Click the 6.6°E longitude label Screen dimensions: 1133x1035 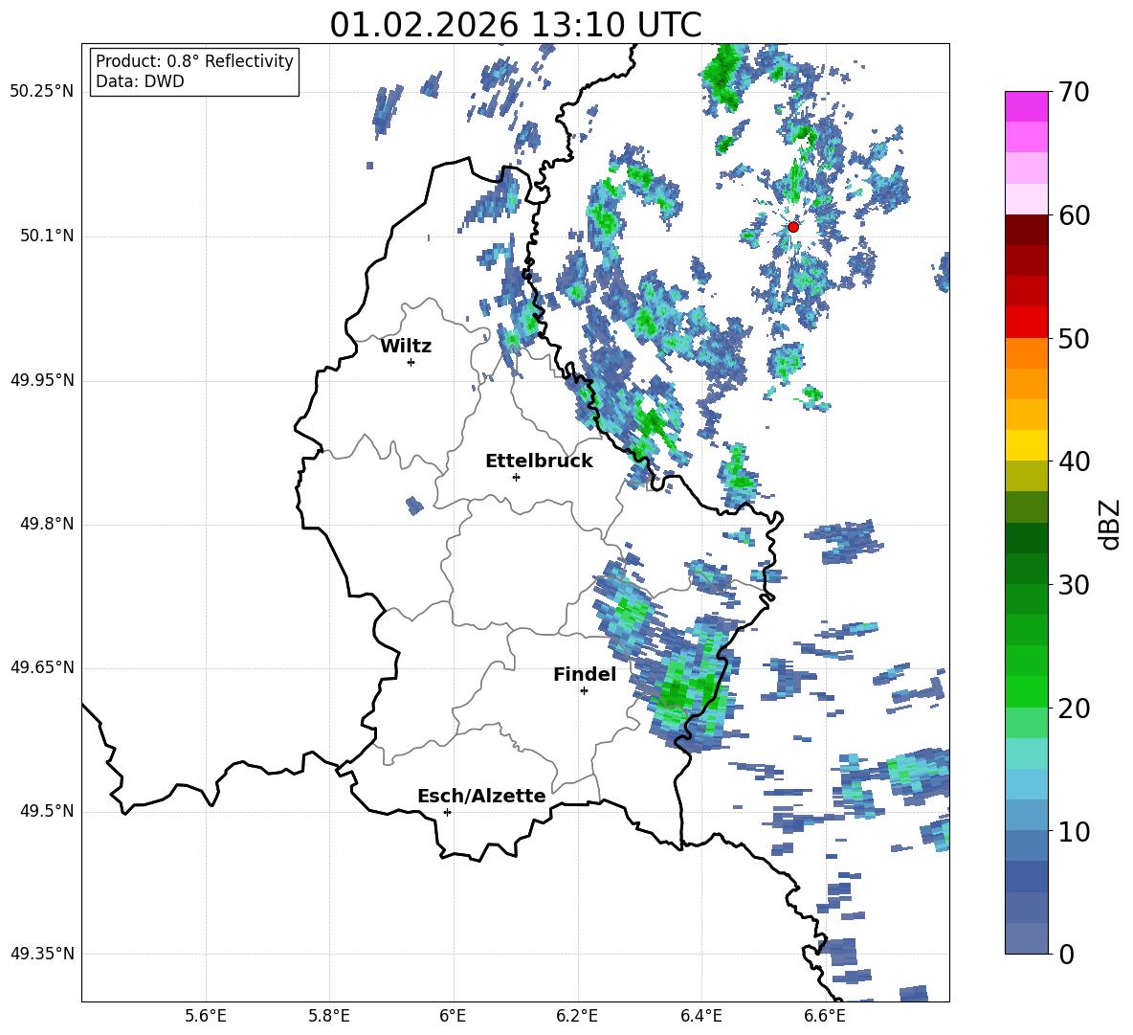(x=825, y=1016)
